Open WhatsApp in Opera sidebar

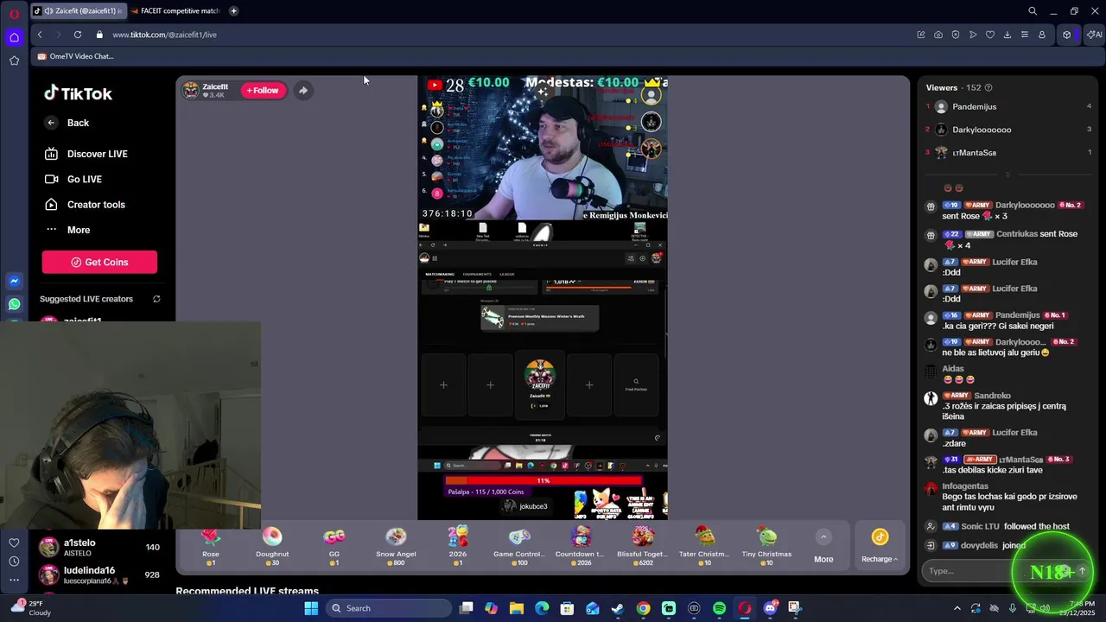pyautogui.click(x=14, y=304)
